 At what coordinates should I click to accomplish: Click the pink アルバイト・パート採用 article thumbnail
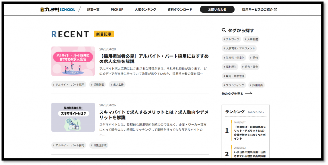click(73, 61)
